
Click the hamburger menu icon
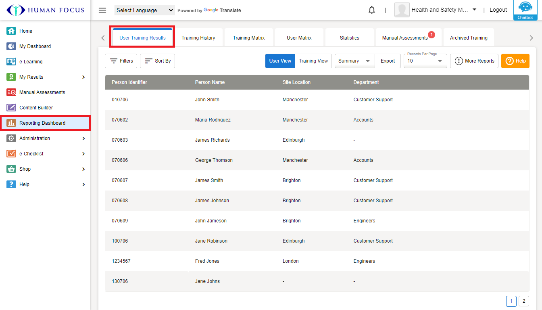(102, 10)
